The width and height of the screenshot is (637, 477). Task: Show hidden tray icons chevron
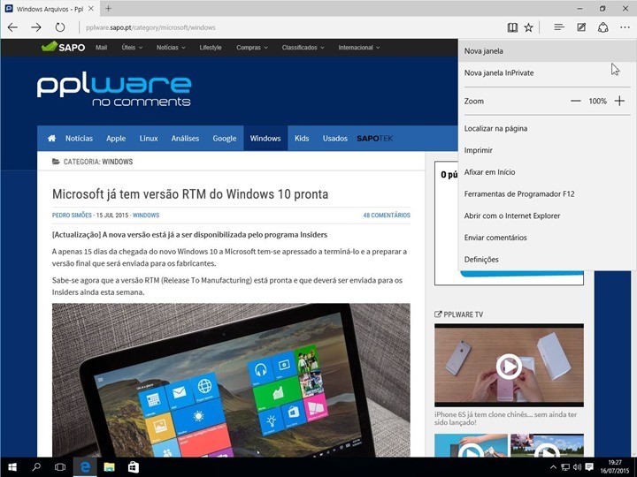(553, 467)
